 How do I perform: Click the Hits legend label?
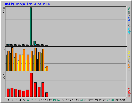pyautogui.click(x=129, y=11)
